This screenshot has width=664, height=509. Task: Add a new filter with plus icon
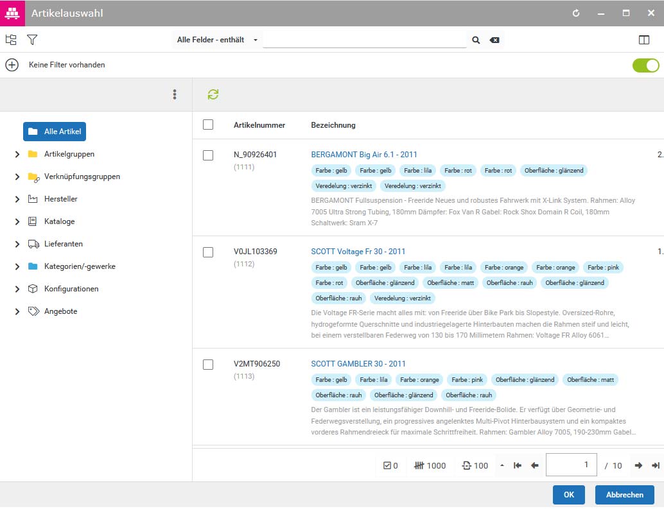12,65
